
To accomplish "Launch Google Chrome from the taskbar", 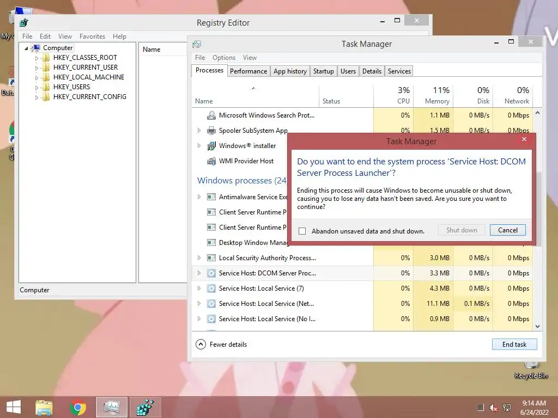I will tap(78, 407).
